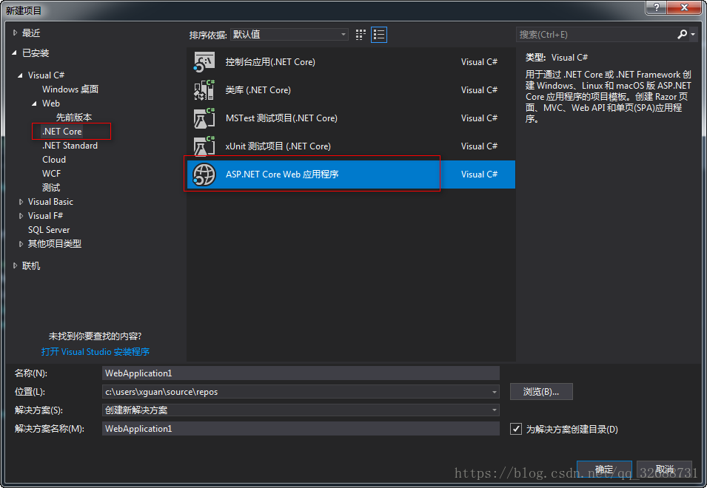Expand the 其他项目类型 tree node
The image size is (707, 488).
click(21, 244)
